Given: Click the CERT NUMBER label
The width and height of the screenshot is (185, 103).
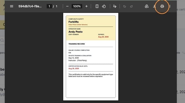Looking at the screenshot, I should coord(73,35).
